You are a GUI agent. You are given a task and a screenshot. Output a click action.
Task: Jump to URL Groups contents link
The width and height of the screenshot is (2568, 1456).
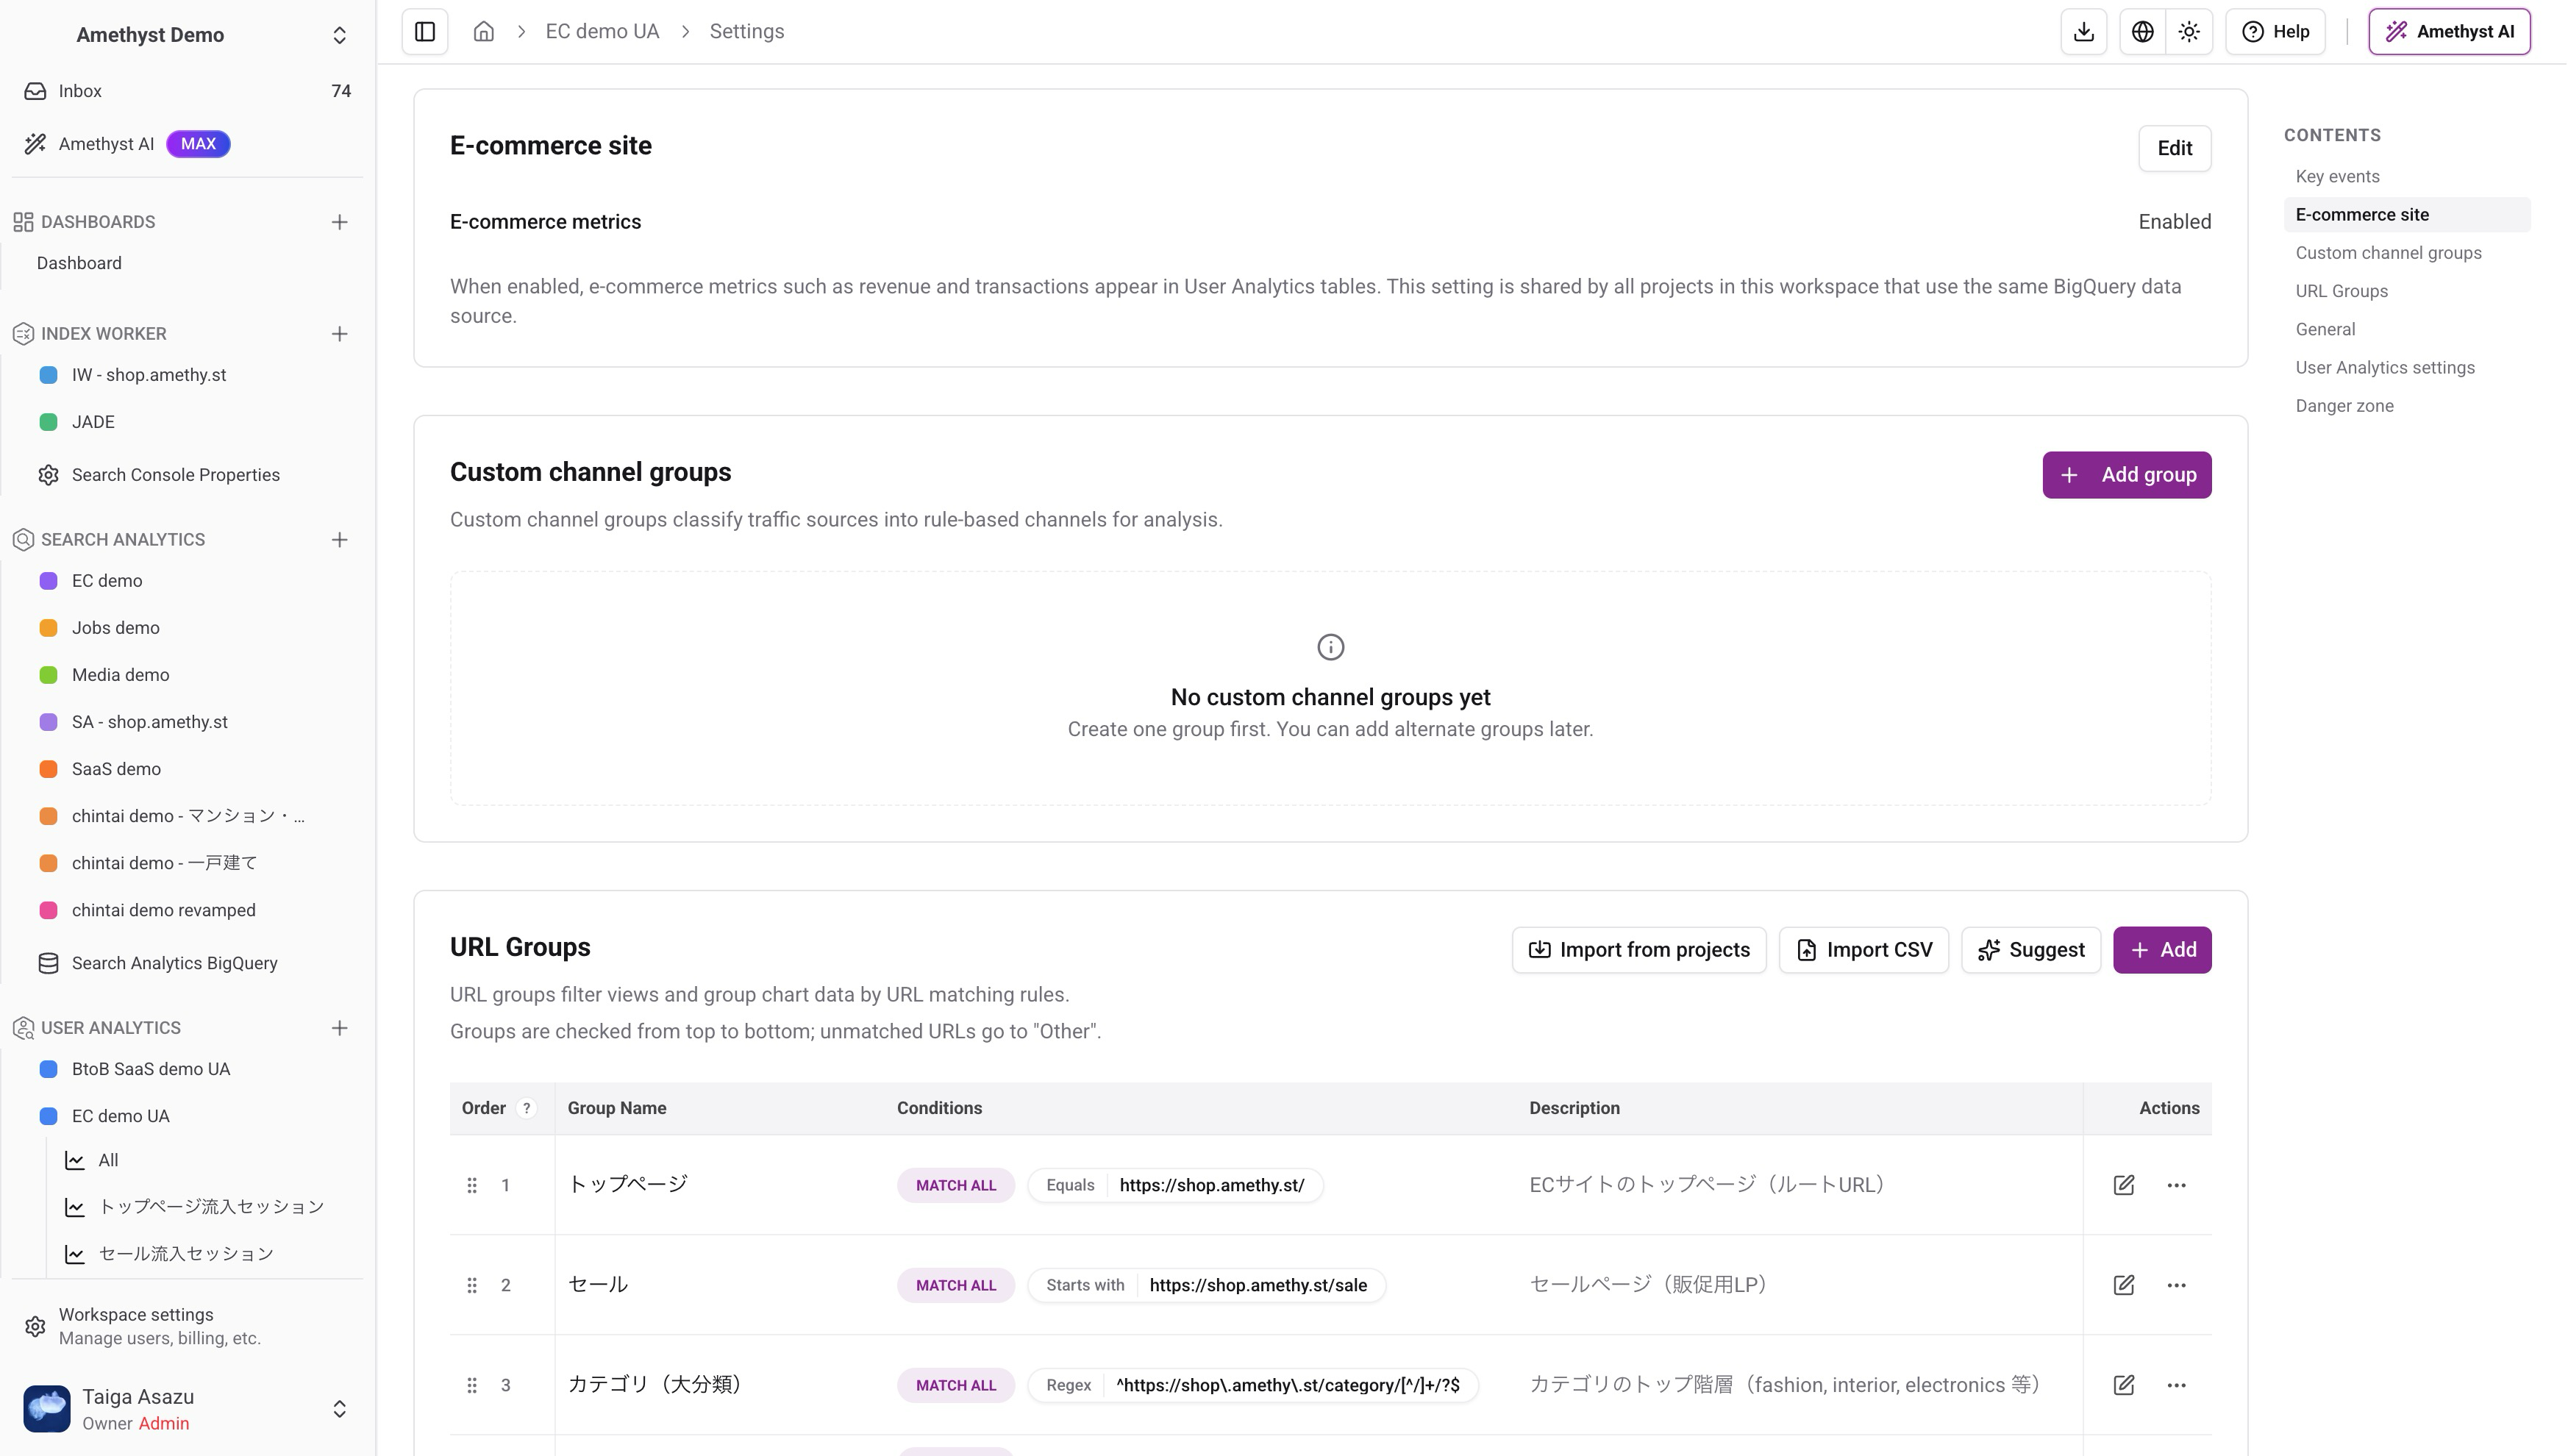click(x=2341, y=291)
